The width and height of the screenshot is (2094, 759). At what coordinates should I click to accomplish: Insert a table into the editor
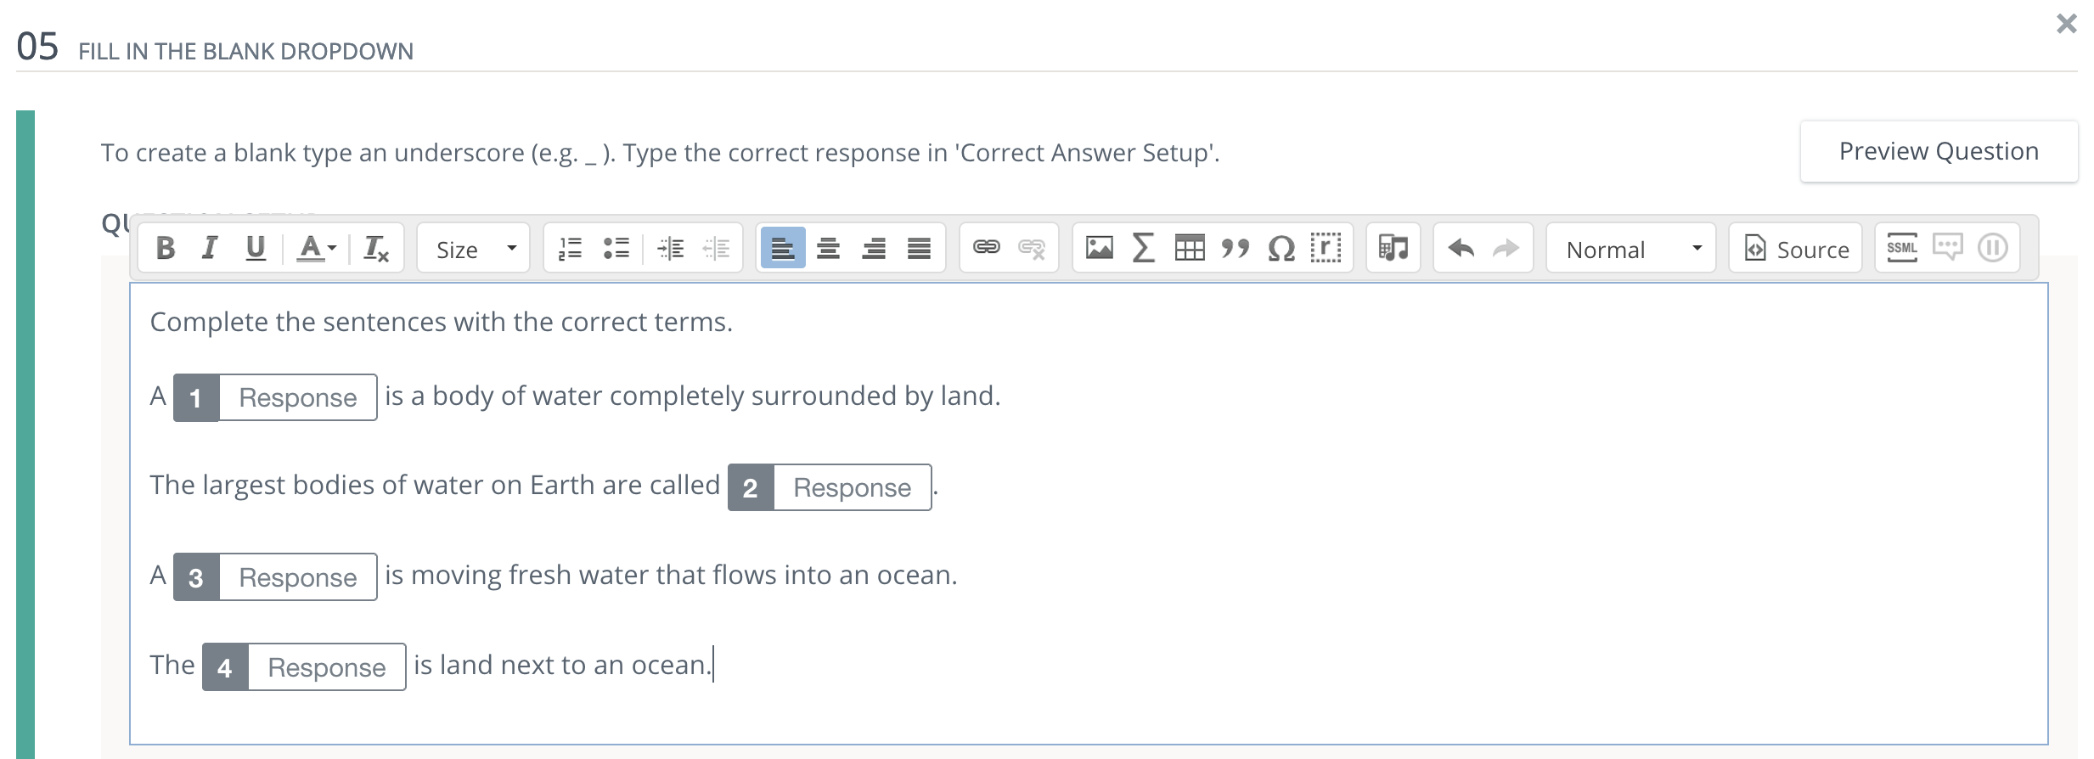pyautogui.click(x=1190, y=248)
